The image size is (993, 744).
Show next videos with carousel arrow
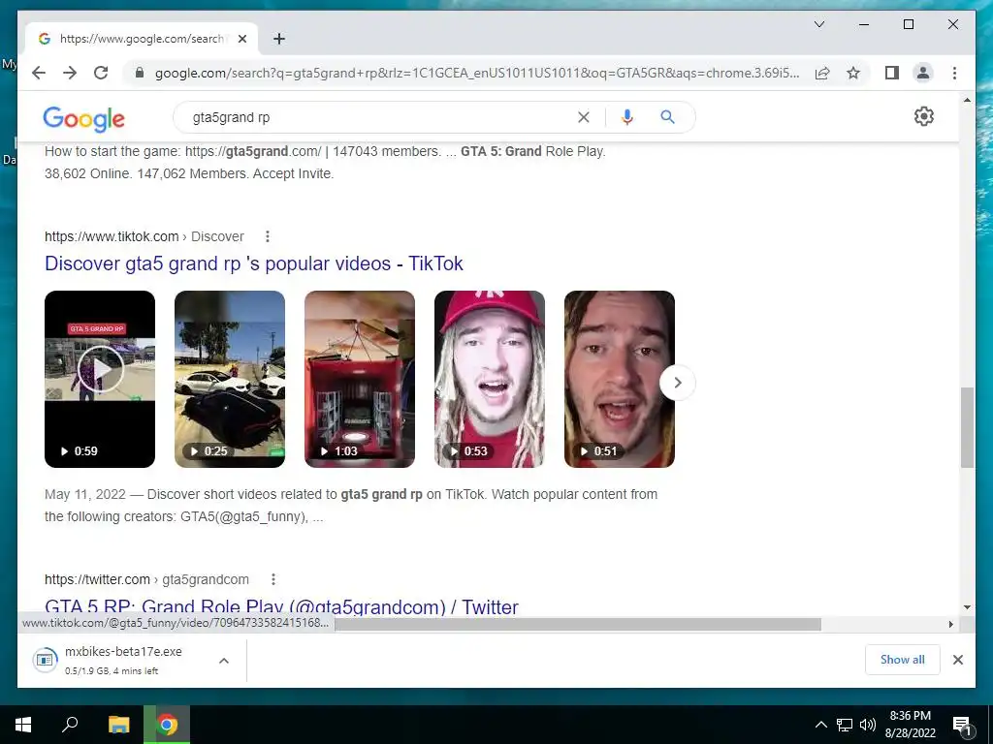coord(677,382)
